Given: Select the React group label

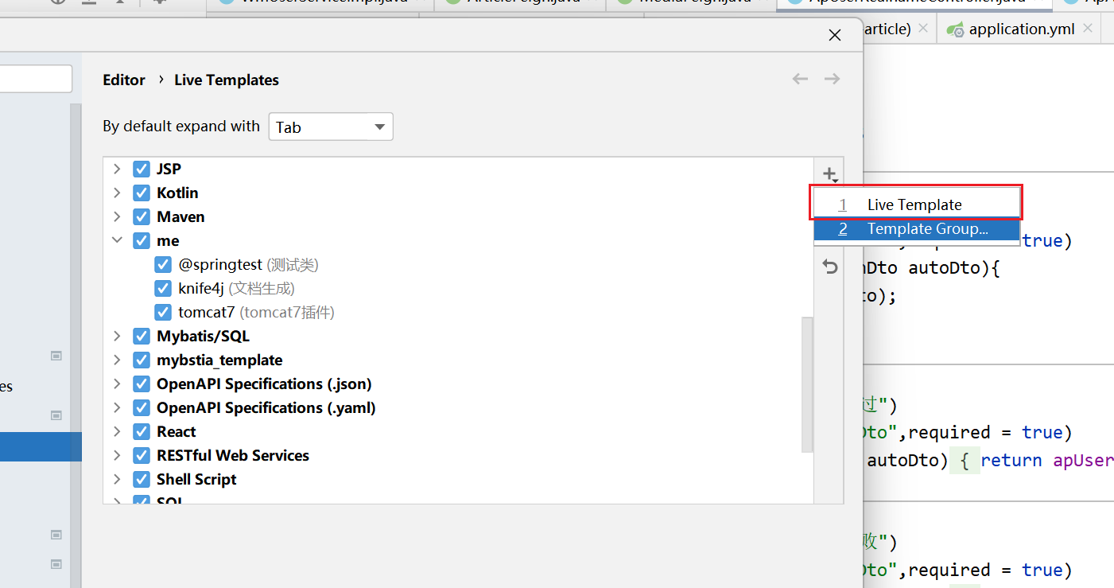Looking at the screenshot, I should [x=177, y=431].
